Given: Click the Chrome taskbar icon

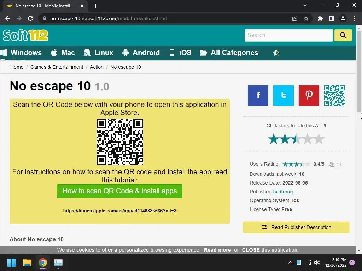Looking at the screenshot, I should (43, 263).
